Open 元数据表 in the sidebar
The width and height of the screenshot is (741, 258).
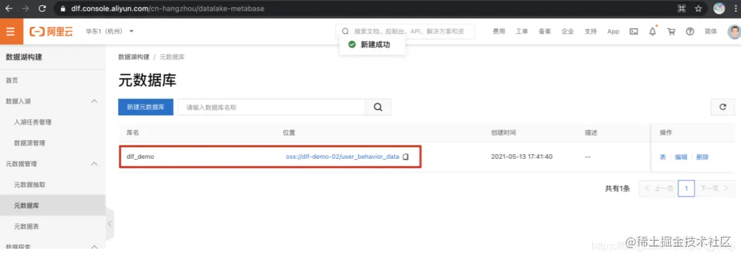pyautogui.click(x=26, y=226)
